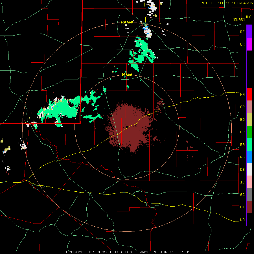254x254 pixels.
Task: Click the BI maroon legend swatch
Action: pyautogui.click(x=249, y=207)
